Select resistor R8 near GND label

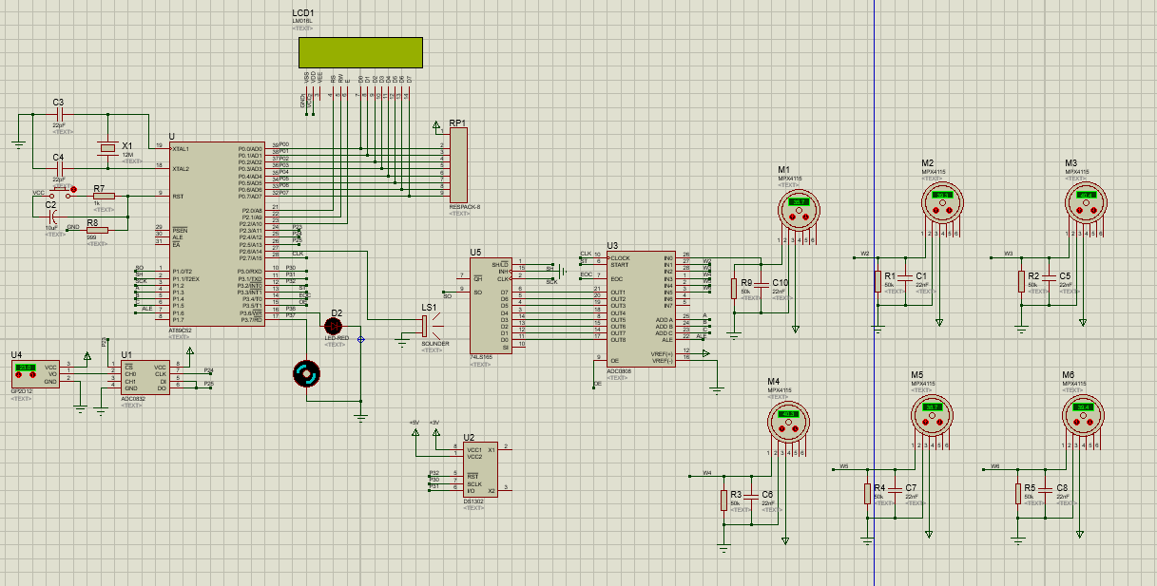[x=96, y=229]
